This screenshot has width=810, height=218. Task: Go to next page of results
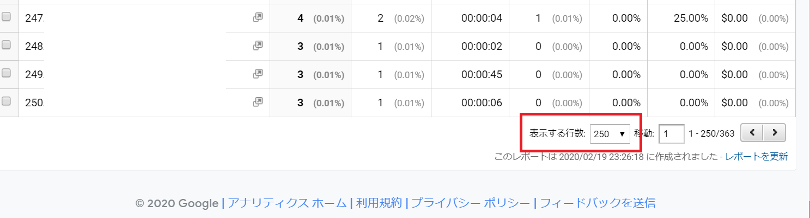(x=774, y=133)
